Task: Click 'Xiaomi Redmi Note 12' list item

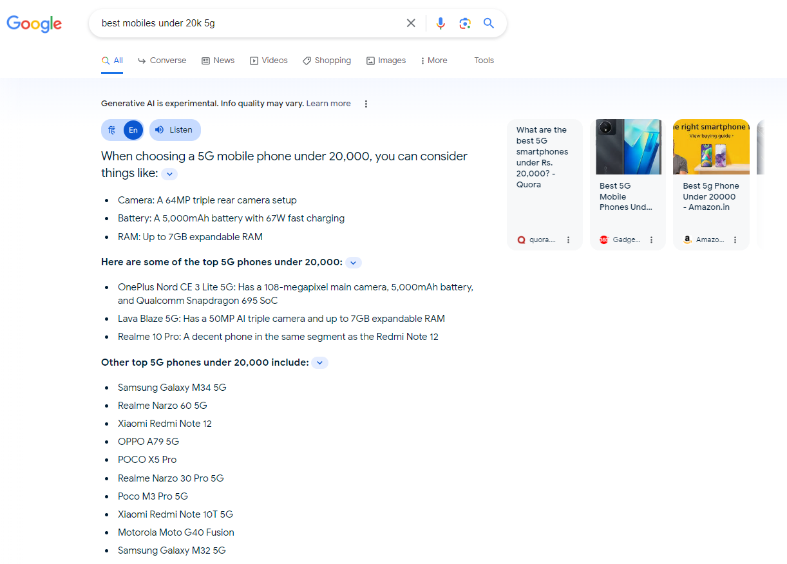Action: point(165,424)
